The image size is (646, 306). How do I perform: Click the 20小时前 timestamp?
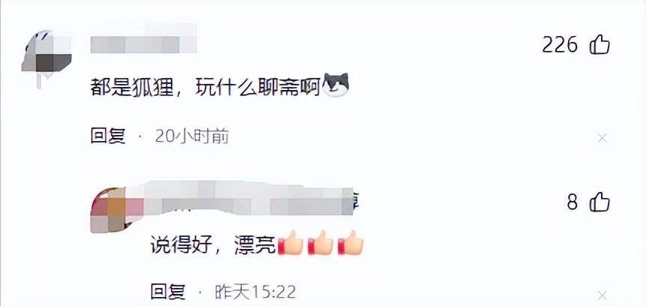(192, 136)
